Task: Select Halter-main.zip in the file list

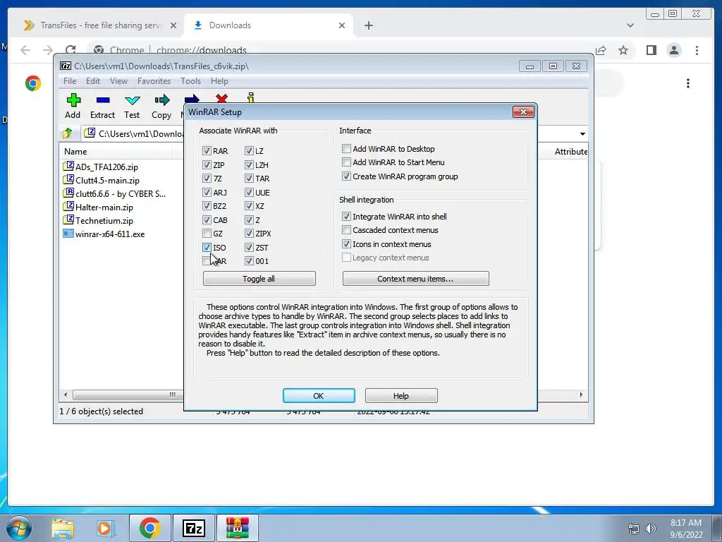Action: coord(104,207)
